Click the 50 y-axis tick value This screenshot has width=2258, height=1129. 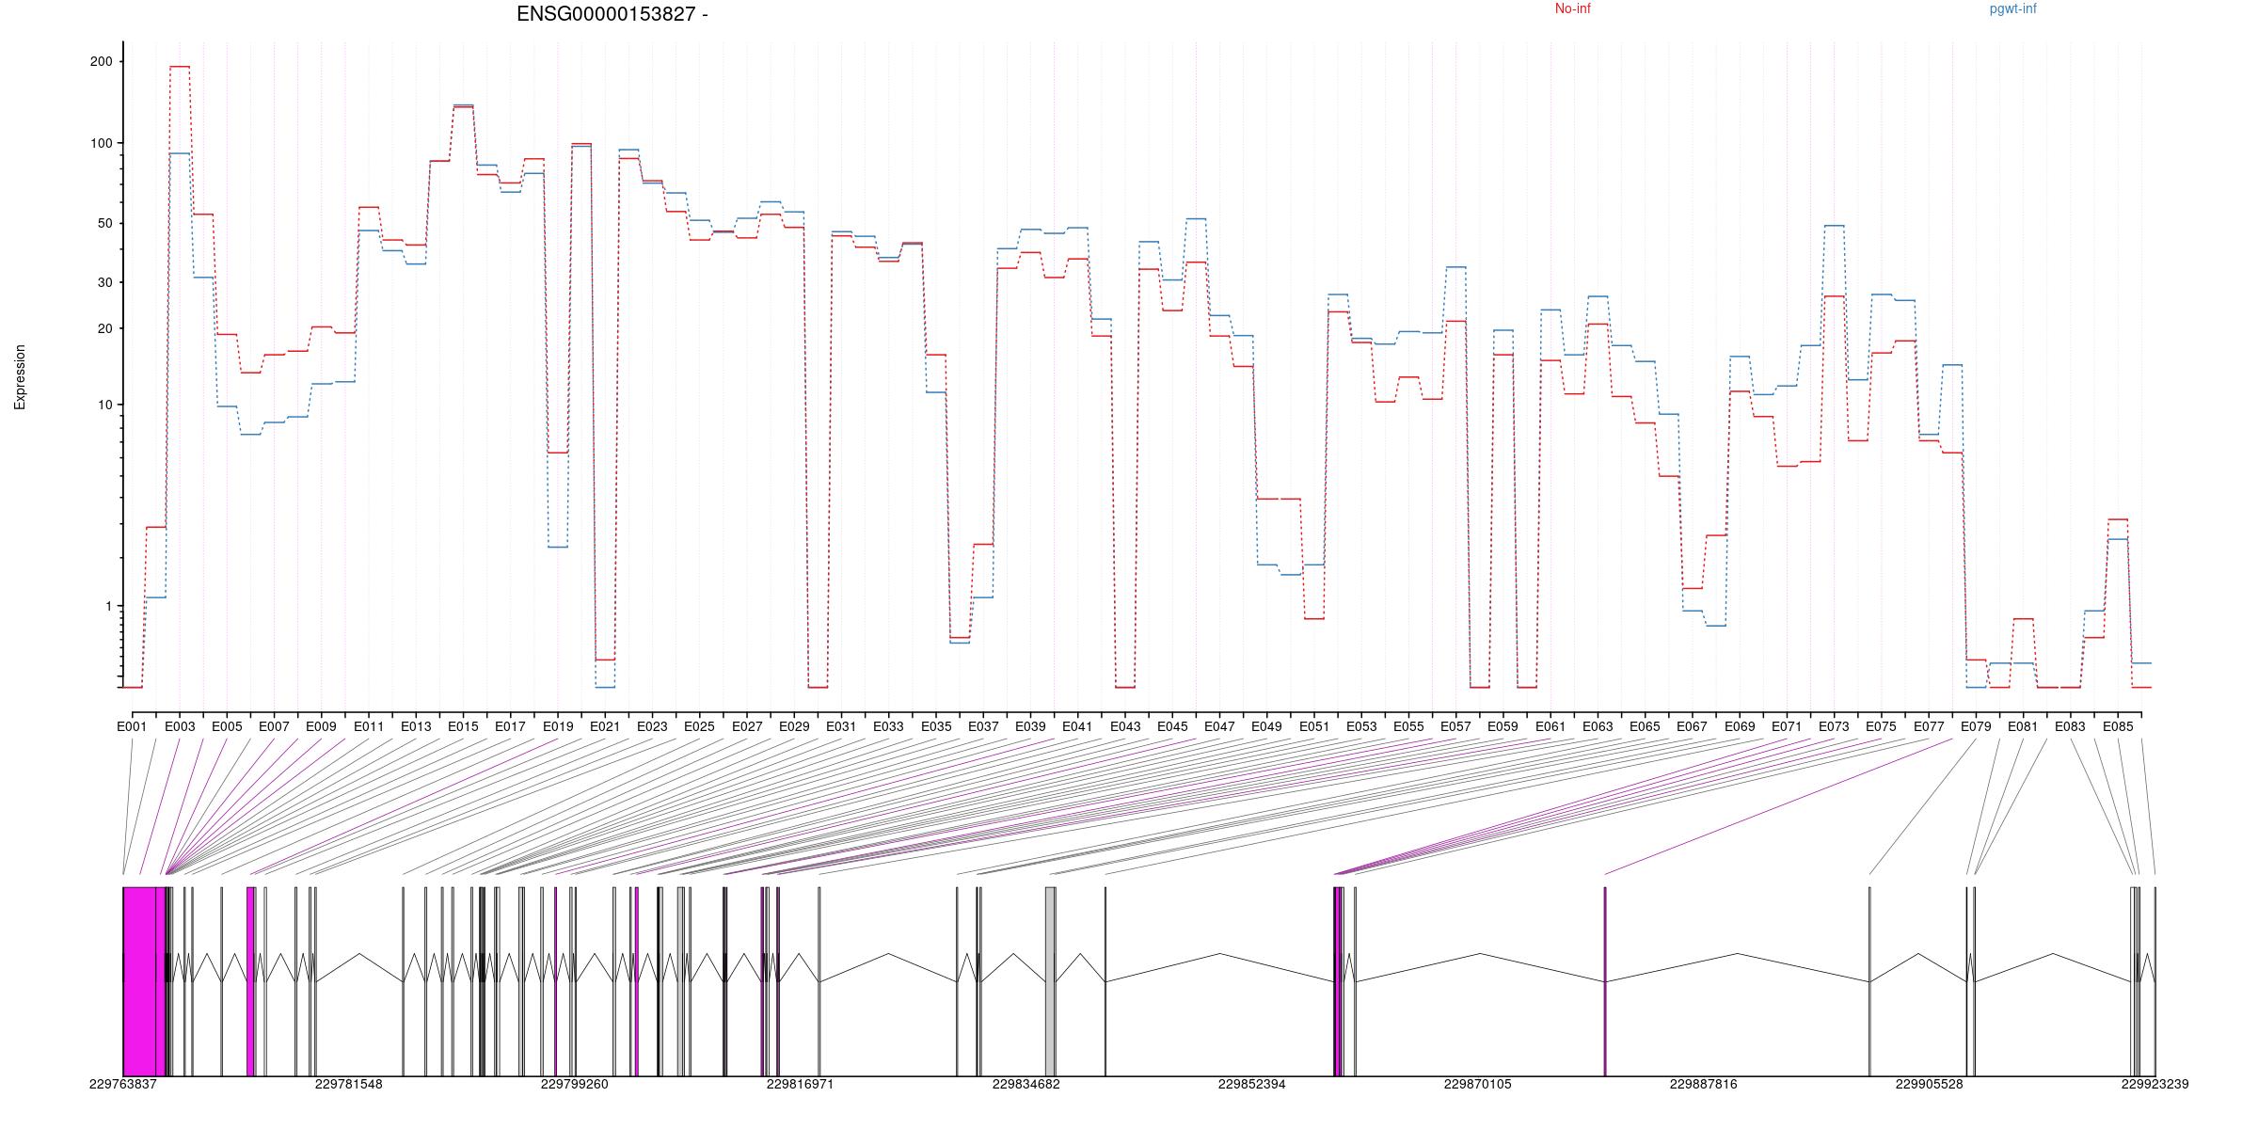tap(104, 224)
